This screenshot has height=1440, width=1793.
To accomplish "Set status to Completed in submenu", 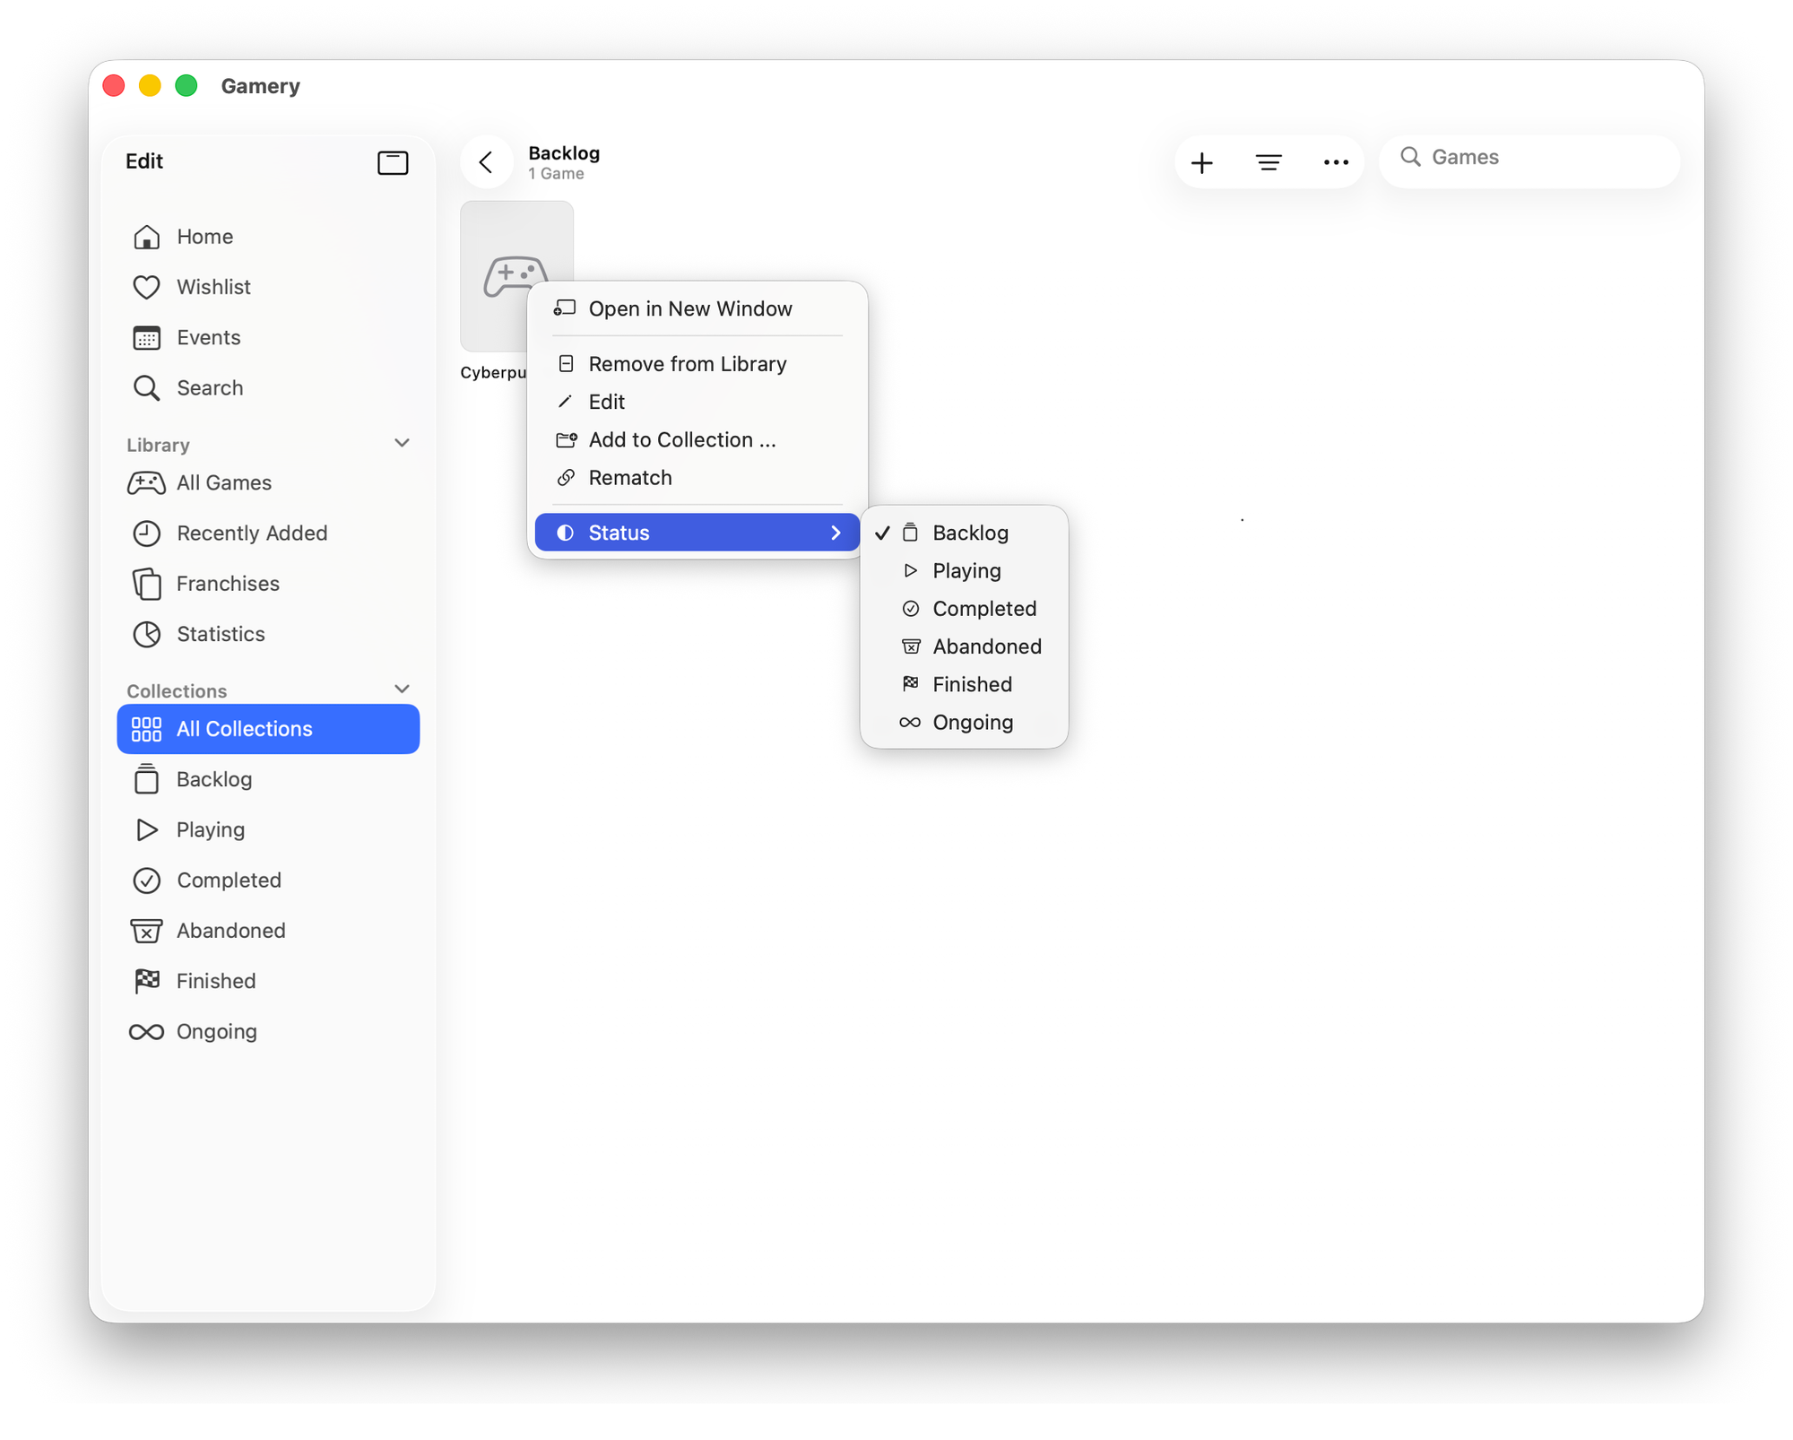I will click(983, 609).
